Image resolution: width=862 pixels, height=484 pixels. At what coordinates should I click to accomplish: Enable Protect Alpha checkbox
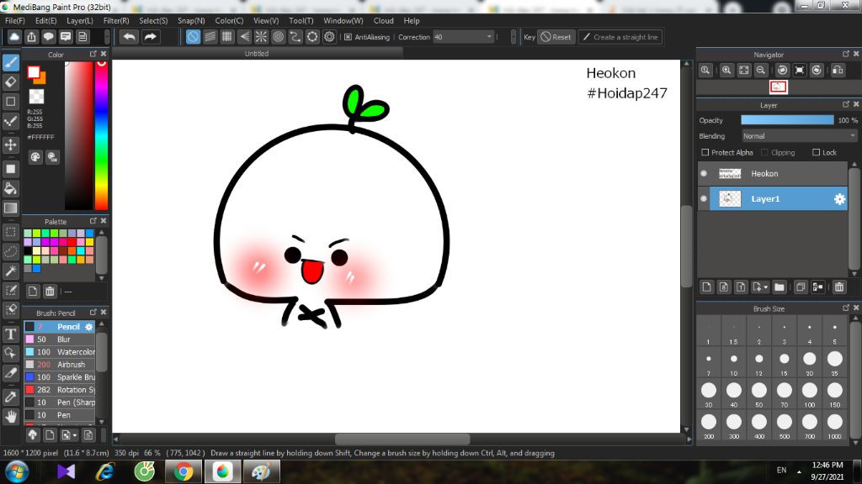click(705, 152)
